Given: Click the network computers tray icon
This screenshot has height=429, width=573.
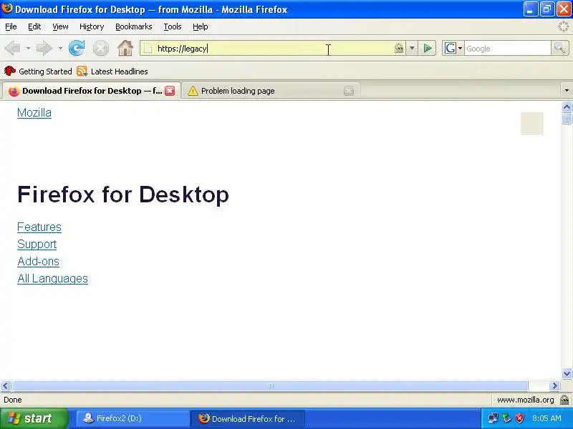Looking at the screenshot, I should pos(493,418).
